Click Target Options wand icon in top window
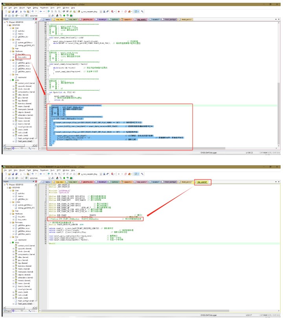This screenshot has height=321, width=283. (x=53, y=15)
